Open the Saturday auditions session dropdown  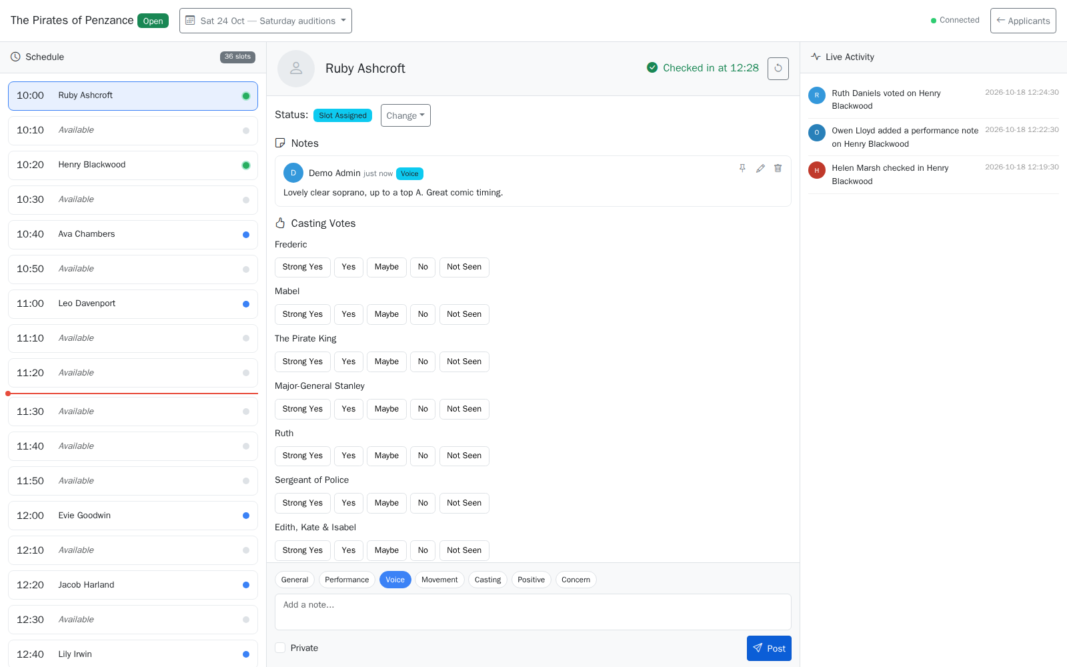(x=265, y=21)
